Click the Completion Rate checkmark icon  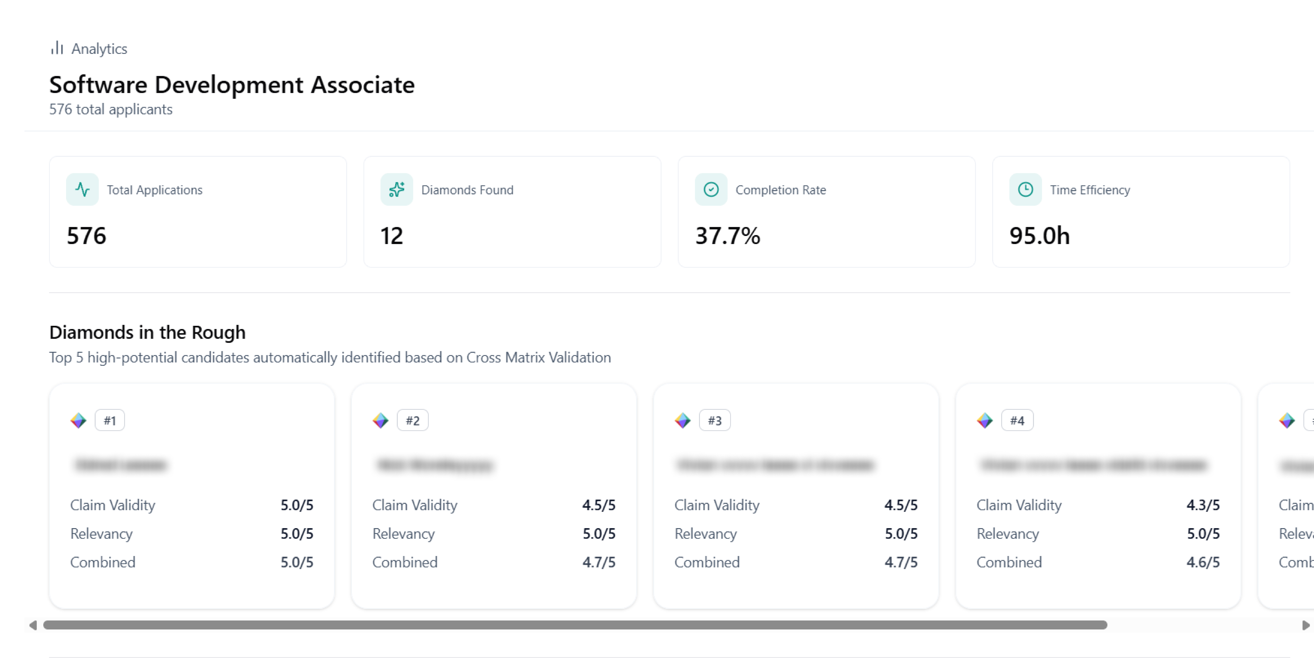click(x=711, y=190)
